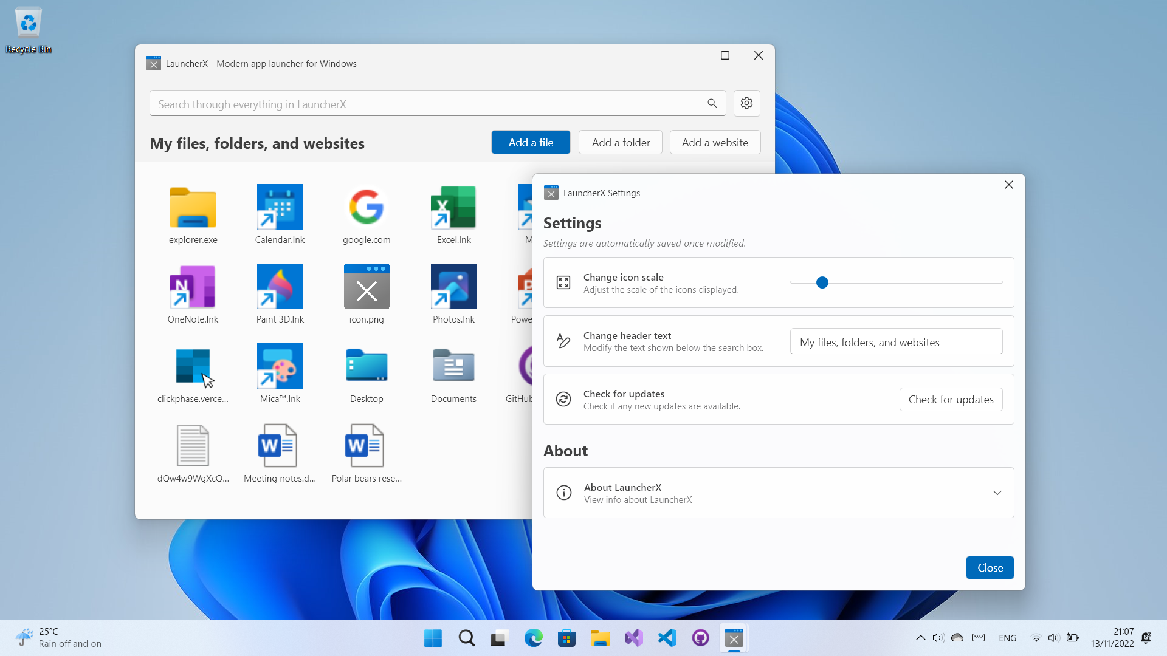Launch Mica™.lnk shortcut
Image resolution: width=1167 pixels, height=656 pixels.
click(x=280, y=374)
